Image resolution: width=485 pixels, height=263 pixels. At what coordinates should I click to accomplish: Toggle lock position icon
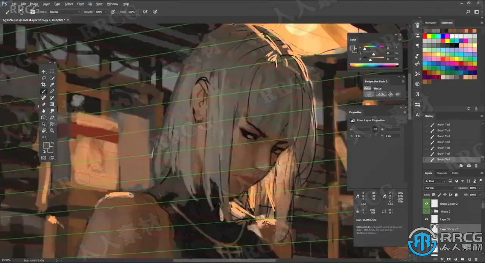click(444, 195)
